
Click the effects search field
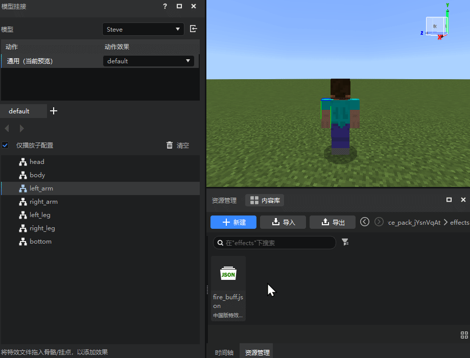pos(274,243)
